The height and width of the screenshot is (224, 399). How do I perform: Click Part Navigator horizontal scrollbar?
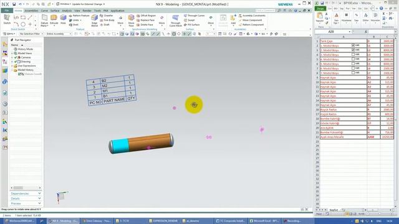coord(26,188)
